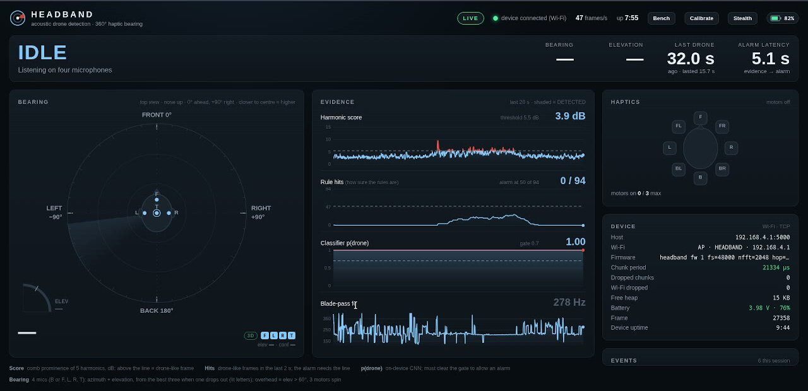Select the FL haptic motor
Image resolution: width=808 pixels, height=391 pixels.
coord(679,126)
